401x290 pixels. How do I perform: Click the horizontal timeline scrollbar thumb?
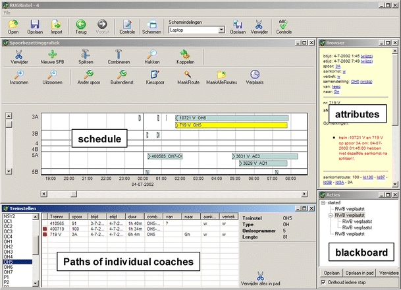[74, 194]
